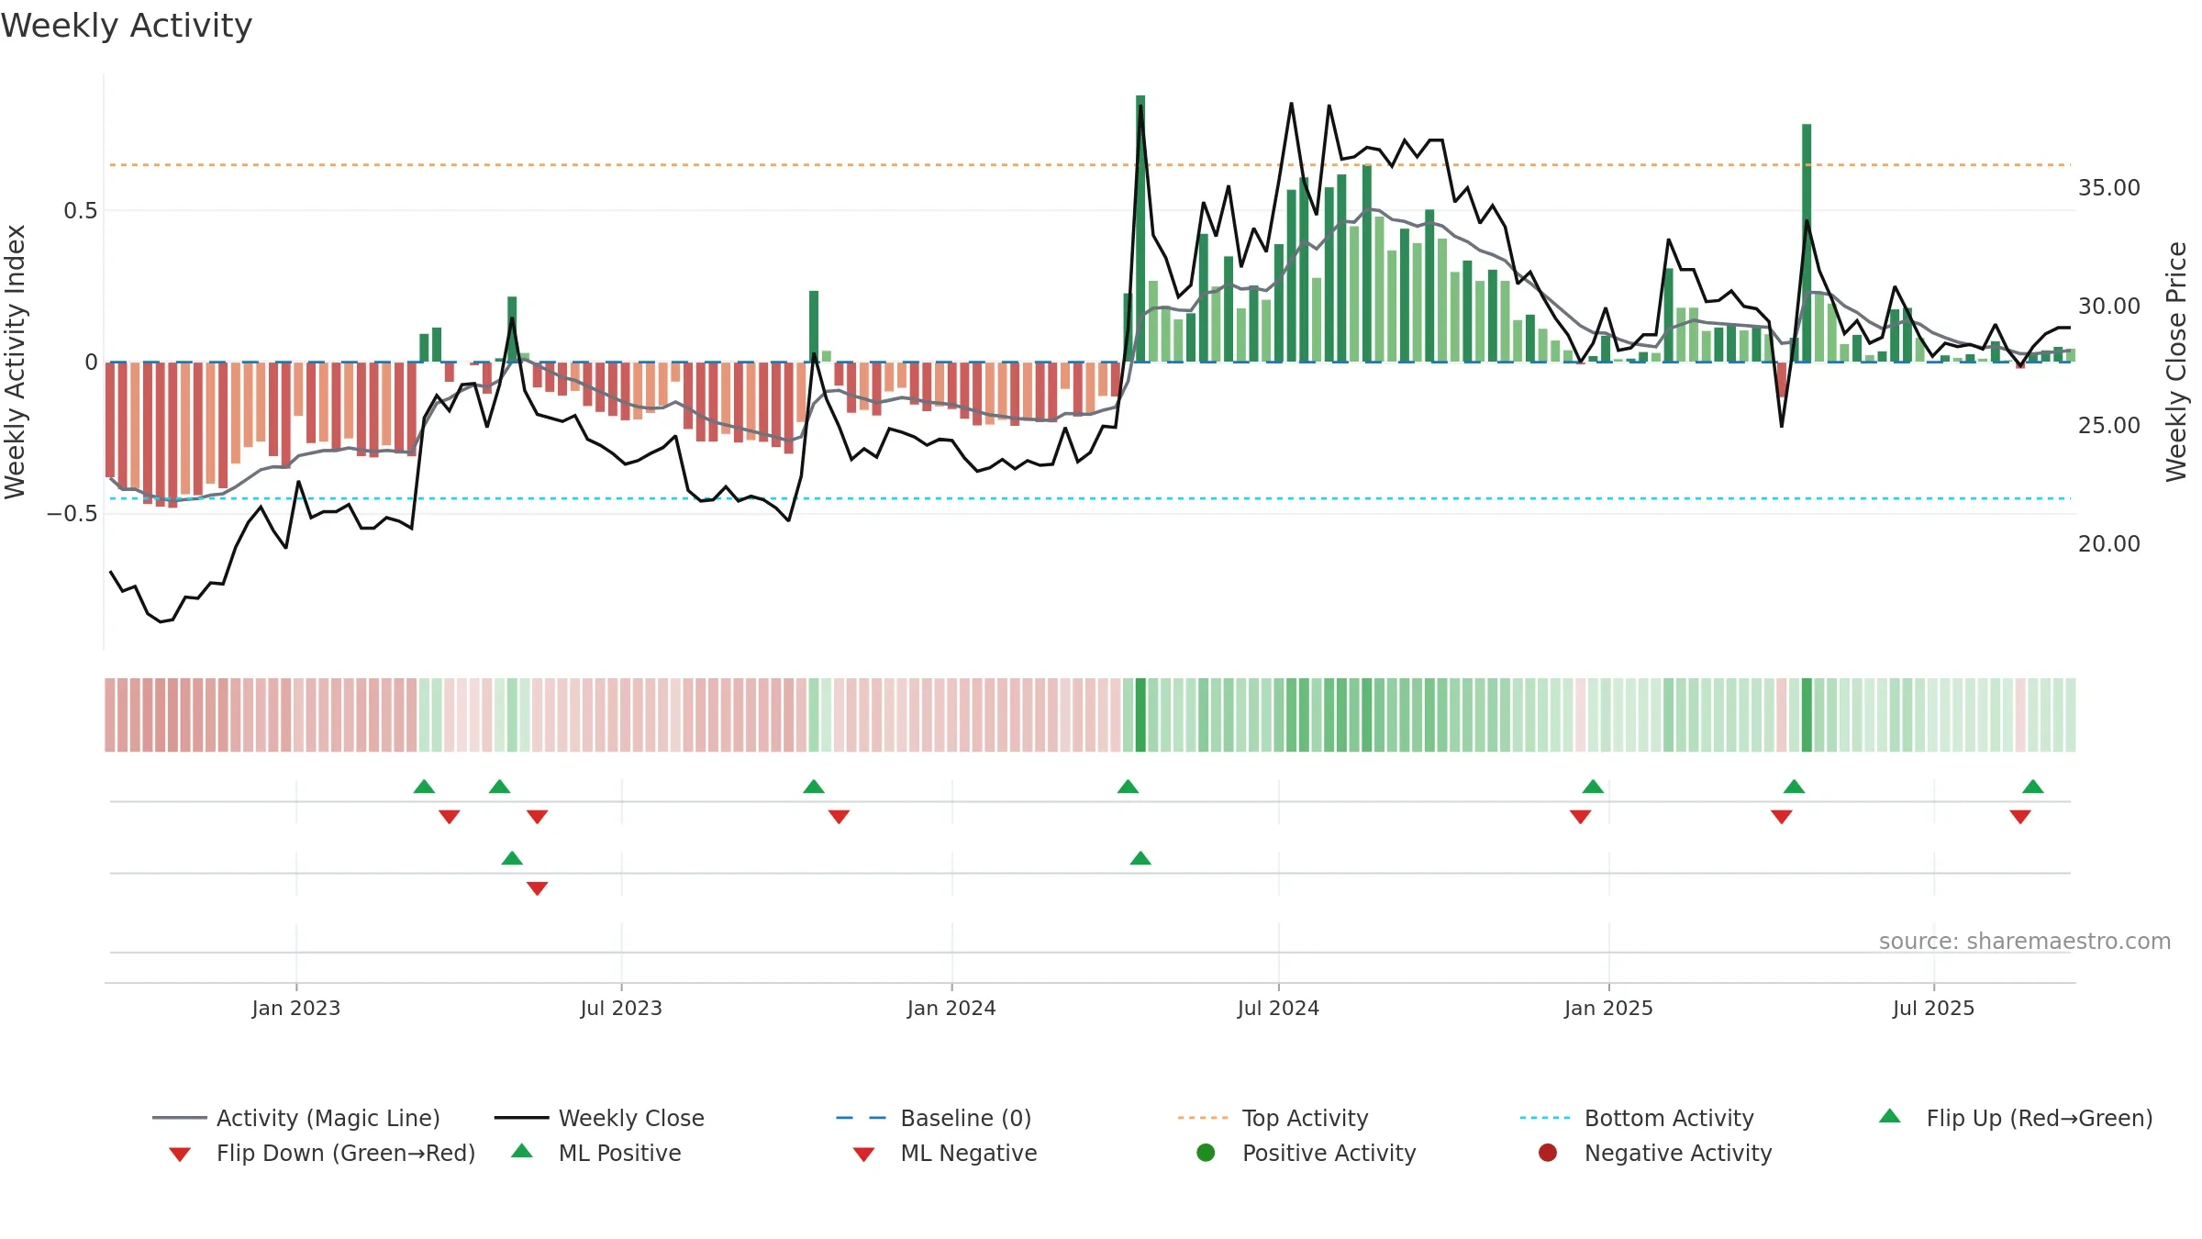2202x1239 pixels.
Task: Toggle the Bottom Activity legend entry
Action: pyautogui.click(x=1637, y=1118)
